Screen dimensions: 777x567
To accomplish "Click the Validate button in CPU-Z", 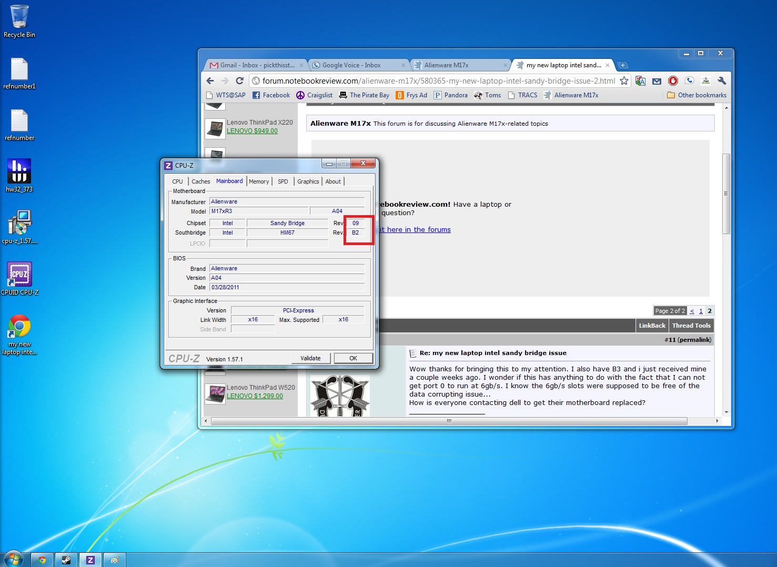I will click(x=310, y=358).
